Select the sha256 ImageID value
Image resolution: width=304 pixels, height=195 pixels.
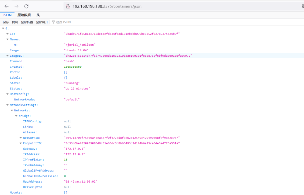[x=128, y=56]
